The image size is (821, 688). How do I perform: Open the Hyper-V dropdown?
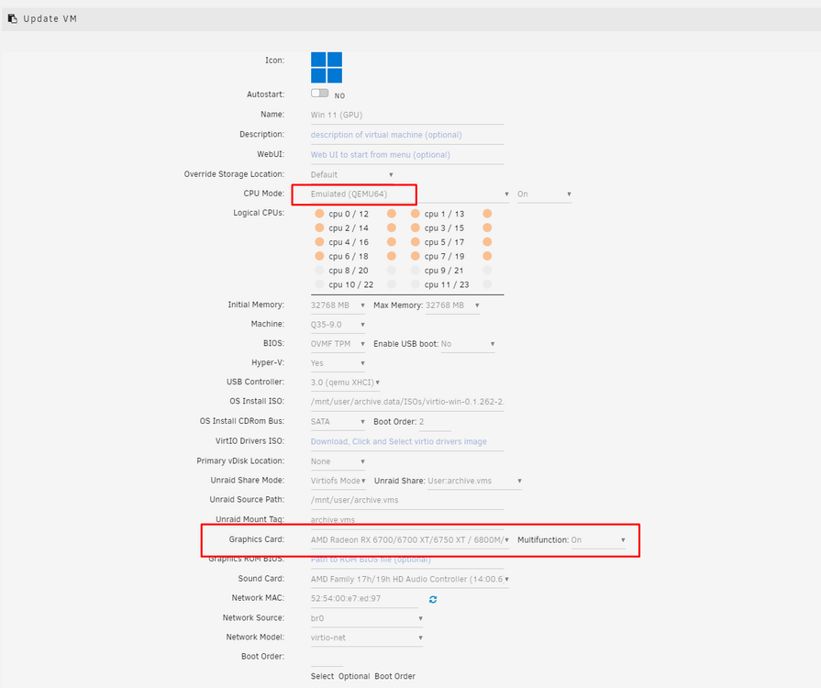click(x=338, y=363)
